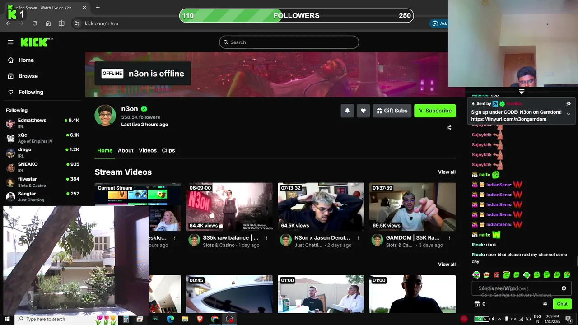Open the $35k raw balance video title
The width and height of the screenshot is (578, 325).
(231, 237)
